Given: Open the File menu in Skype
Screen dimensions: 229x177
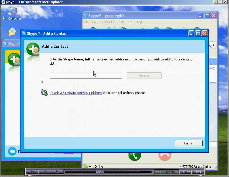Looking at the screenshot, I should [x=86, y=22].
